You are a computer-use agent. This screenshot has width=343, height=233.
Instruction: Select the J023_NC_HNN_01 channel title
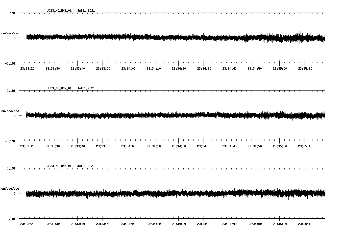59,88
